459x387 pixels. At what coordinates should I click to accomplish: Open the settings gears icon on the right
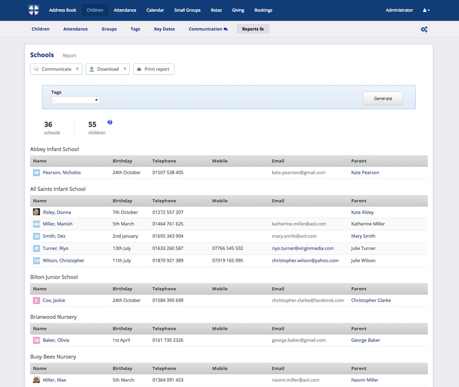(x=424, y=29)
